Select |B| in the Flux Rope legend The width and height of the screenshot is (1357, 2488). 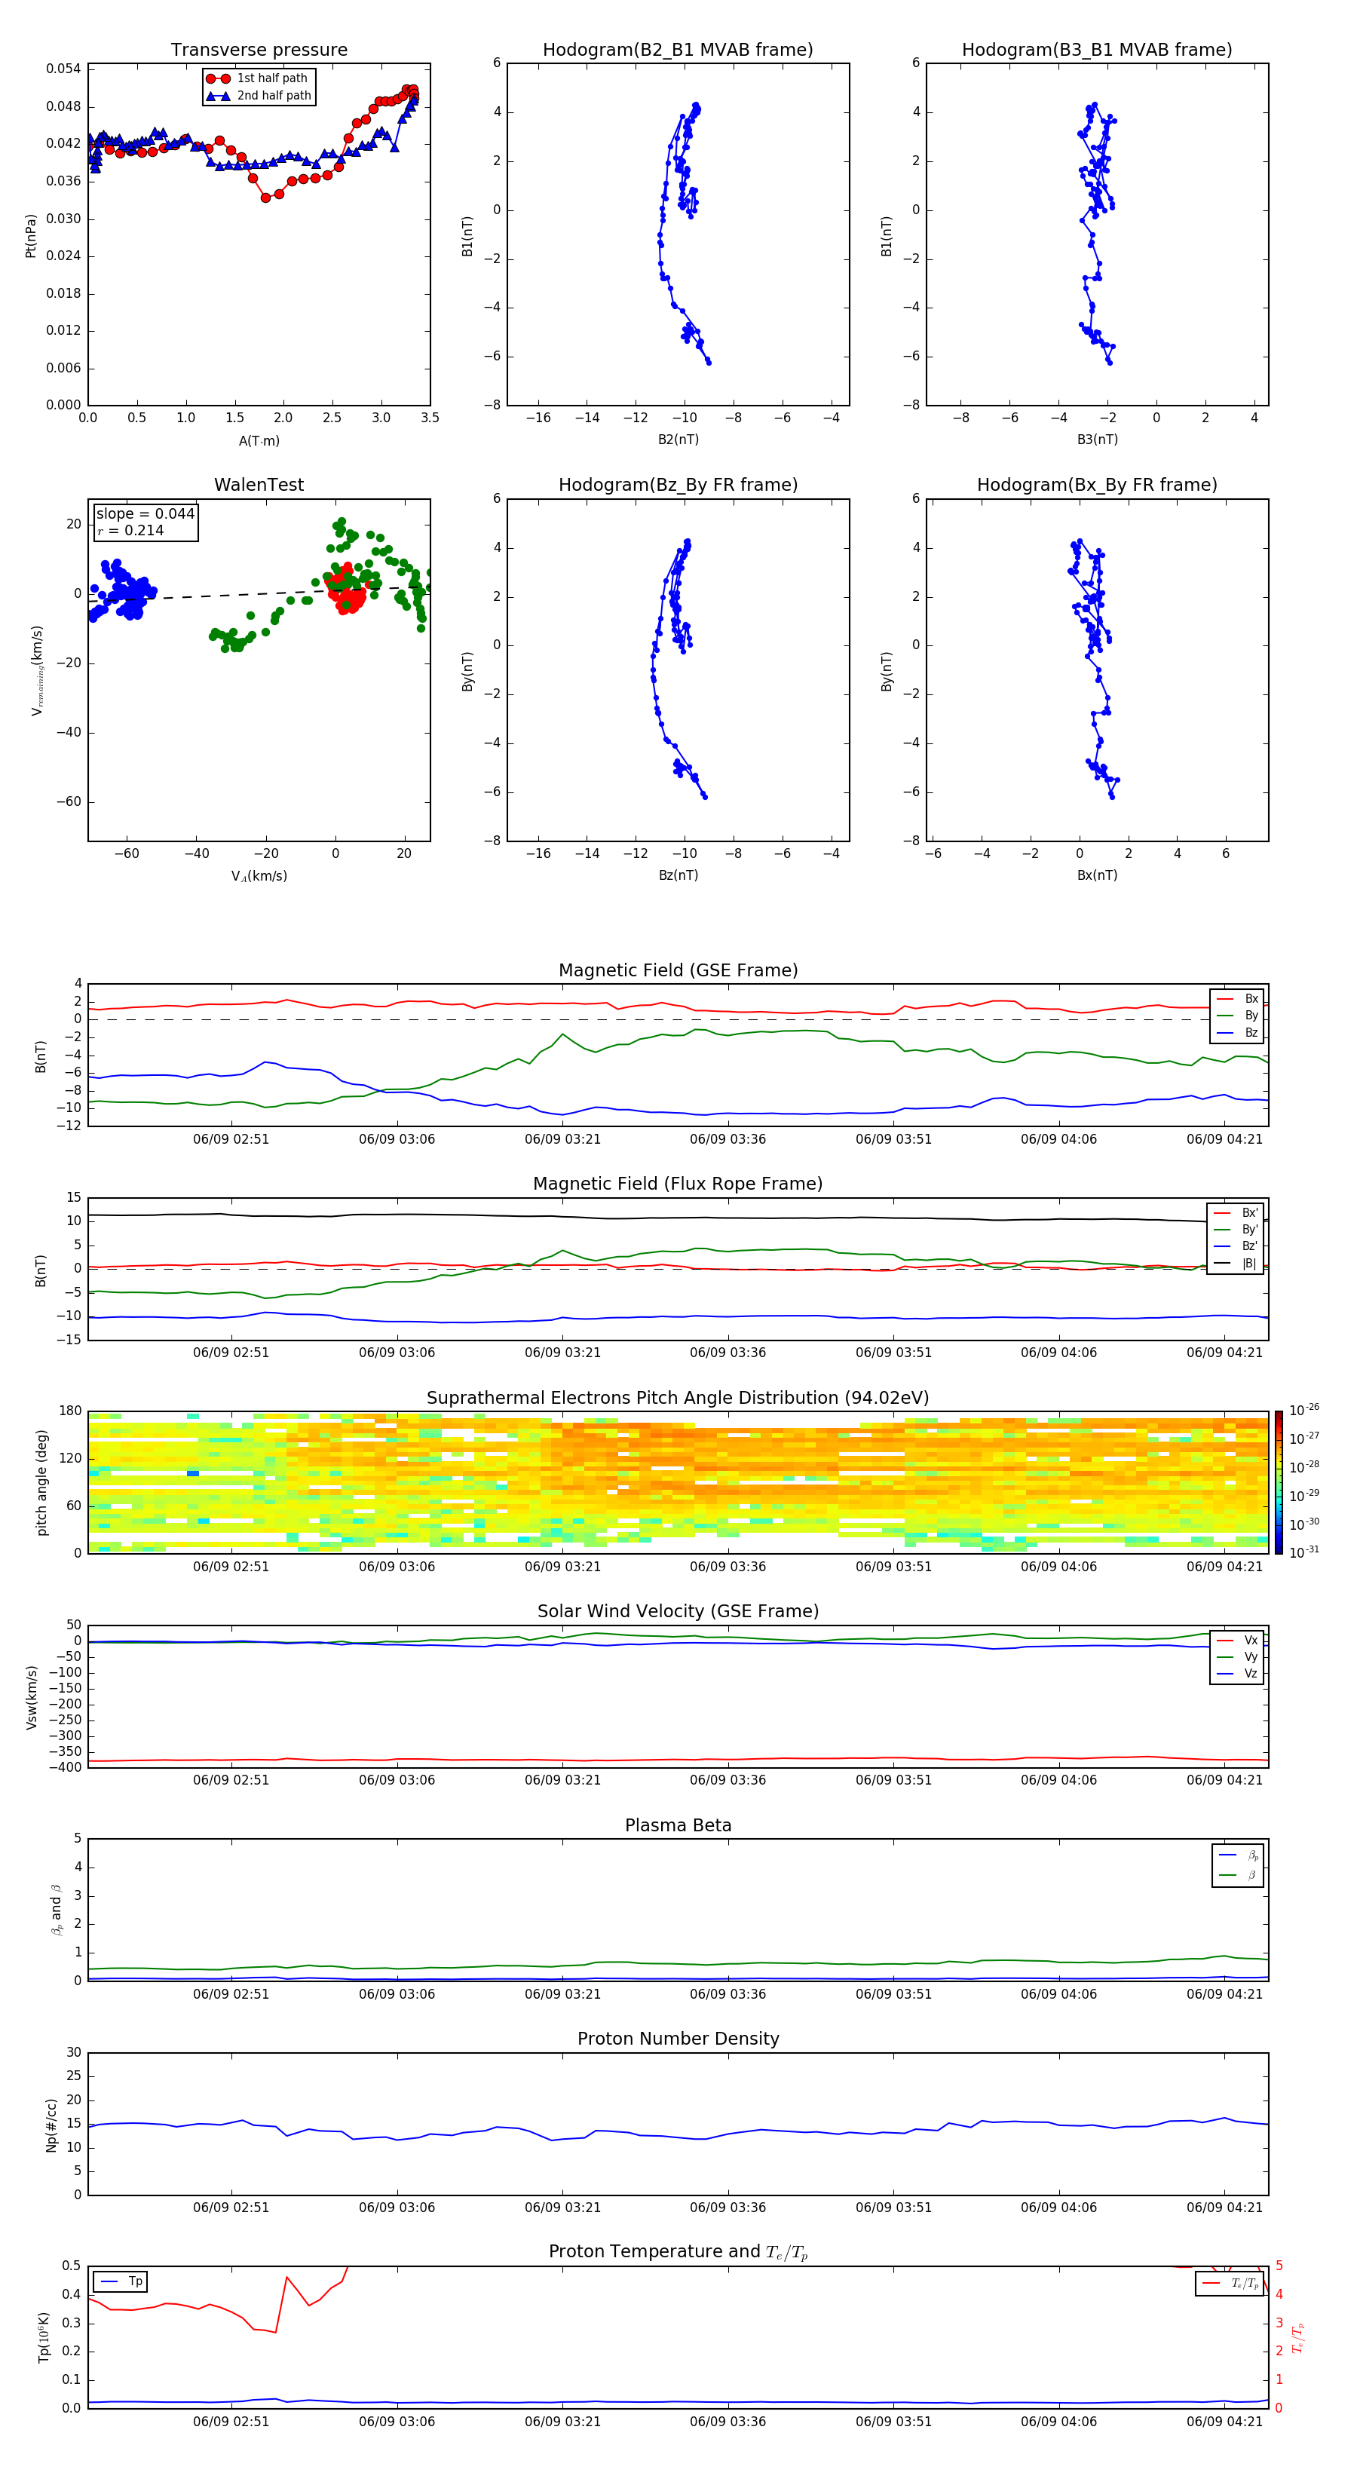(x=1236, y=1264)
